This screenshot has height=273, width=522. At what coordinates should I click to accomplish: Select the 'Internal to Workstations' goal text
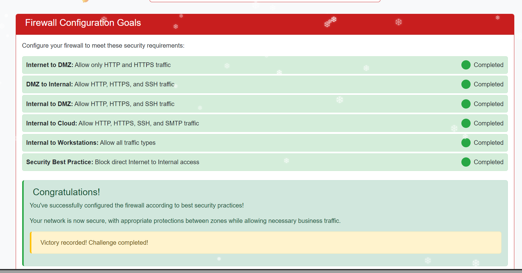click(91, 143)
